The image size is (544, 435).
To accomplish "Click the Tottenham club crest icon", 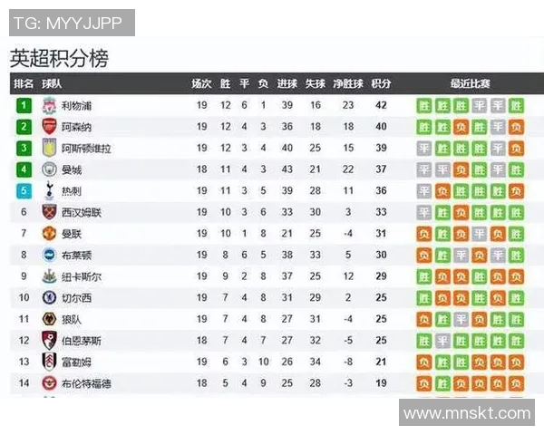I will [x=48, y=190].
